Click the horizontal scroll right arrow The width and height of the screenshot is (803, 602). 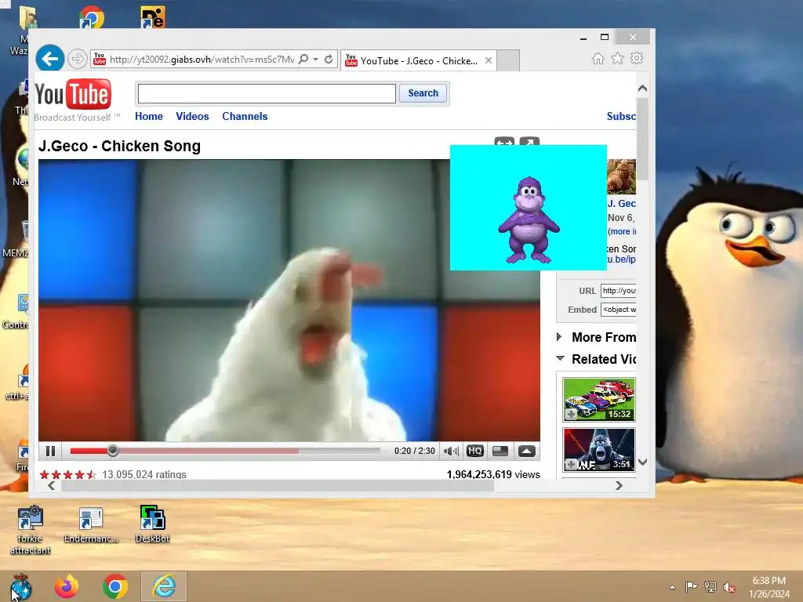[620, 486]
